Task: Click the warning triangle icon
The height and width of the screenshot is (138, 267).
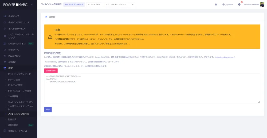Action: tap(50, 37)
